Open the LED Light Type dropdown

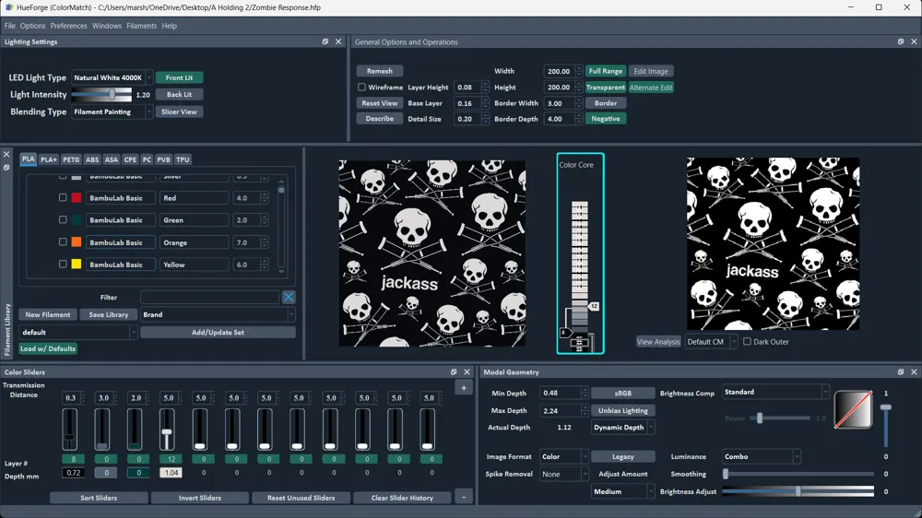click(x=112, y=77)
